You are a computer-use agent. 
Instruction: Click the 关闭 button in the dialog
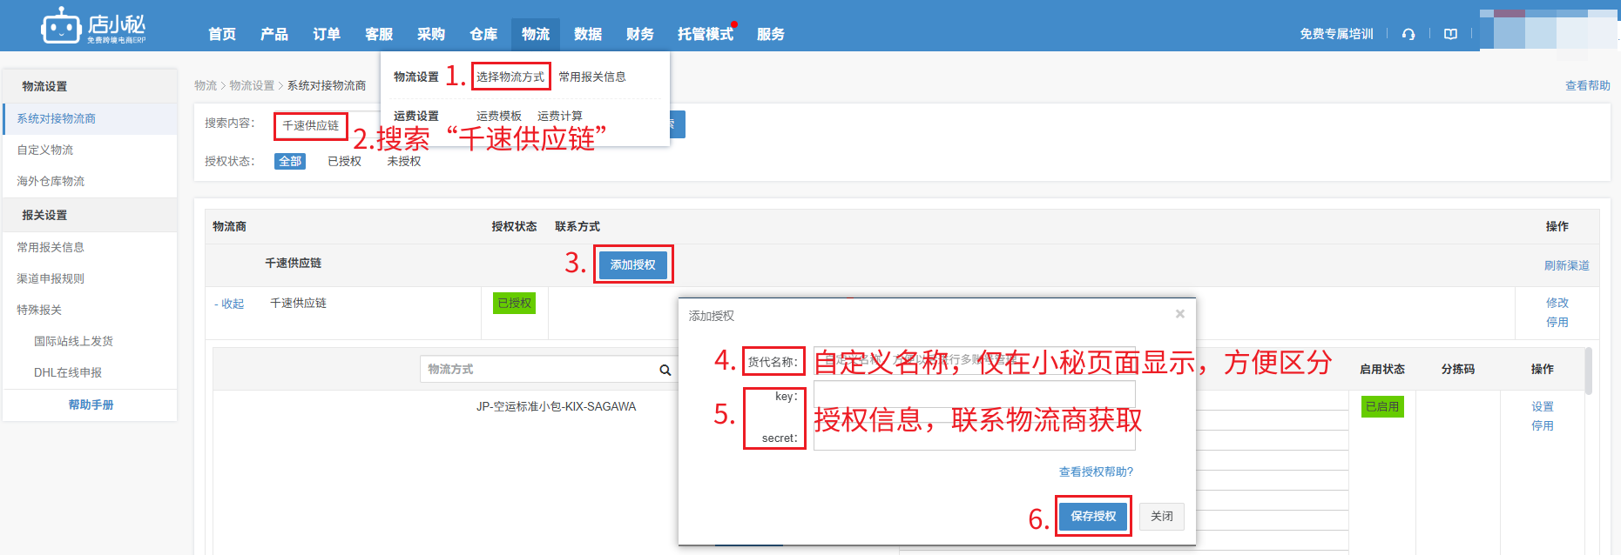tap(1161, 516)
